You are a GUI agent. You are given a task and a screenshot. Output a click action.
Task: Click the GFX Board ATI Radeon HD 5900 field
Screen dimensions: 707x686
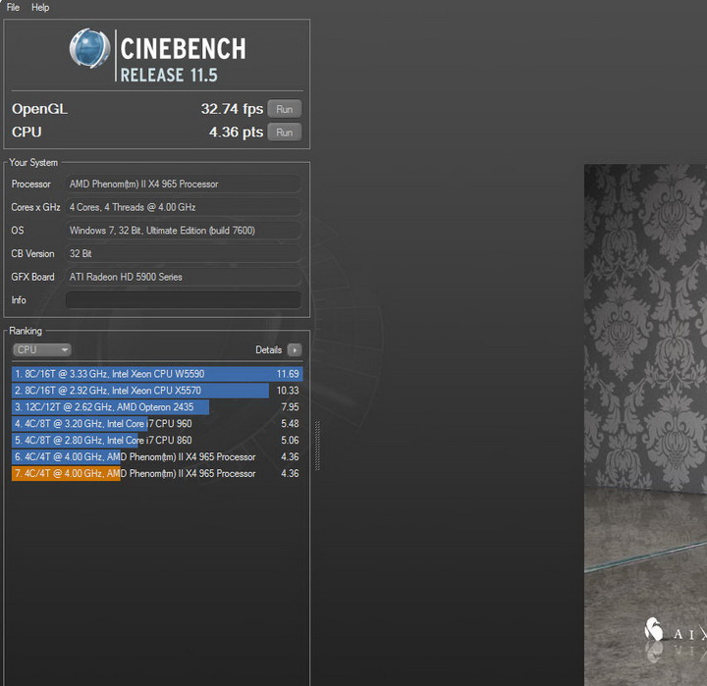pyautogui.click(x=184, y=277)
